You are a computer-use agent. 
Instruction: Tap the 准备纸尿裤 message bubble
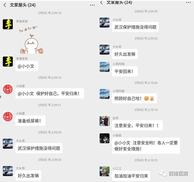(30, 121)
